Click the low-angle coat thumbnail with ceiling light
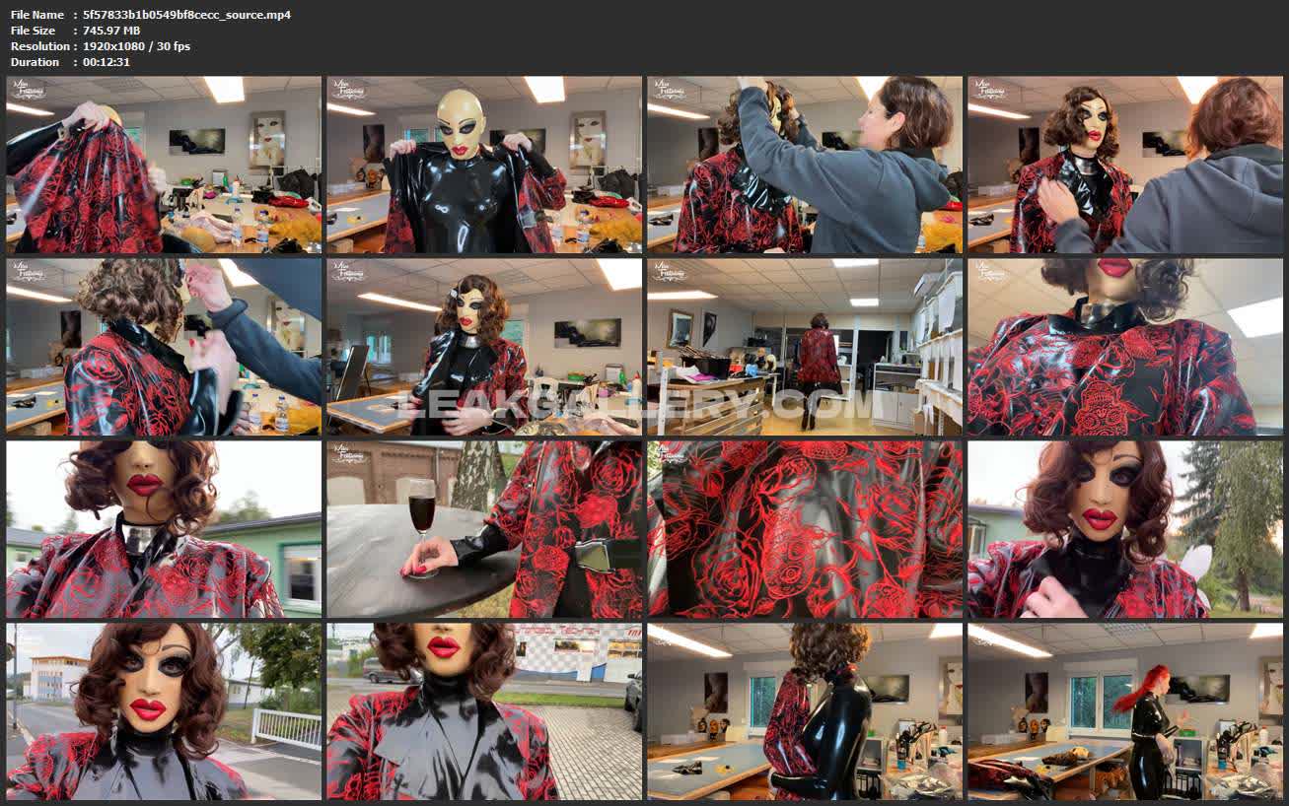Image resolution: width=1289 pixels, height=806 pixels. [x=1125, y=347]
